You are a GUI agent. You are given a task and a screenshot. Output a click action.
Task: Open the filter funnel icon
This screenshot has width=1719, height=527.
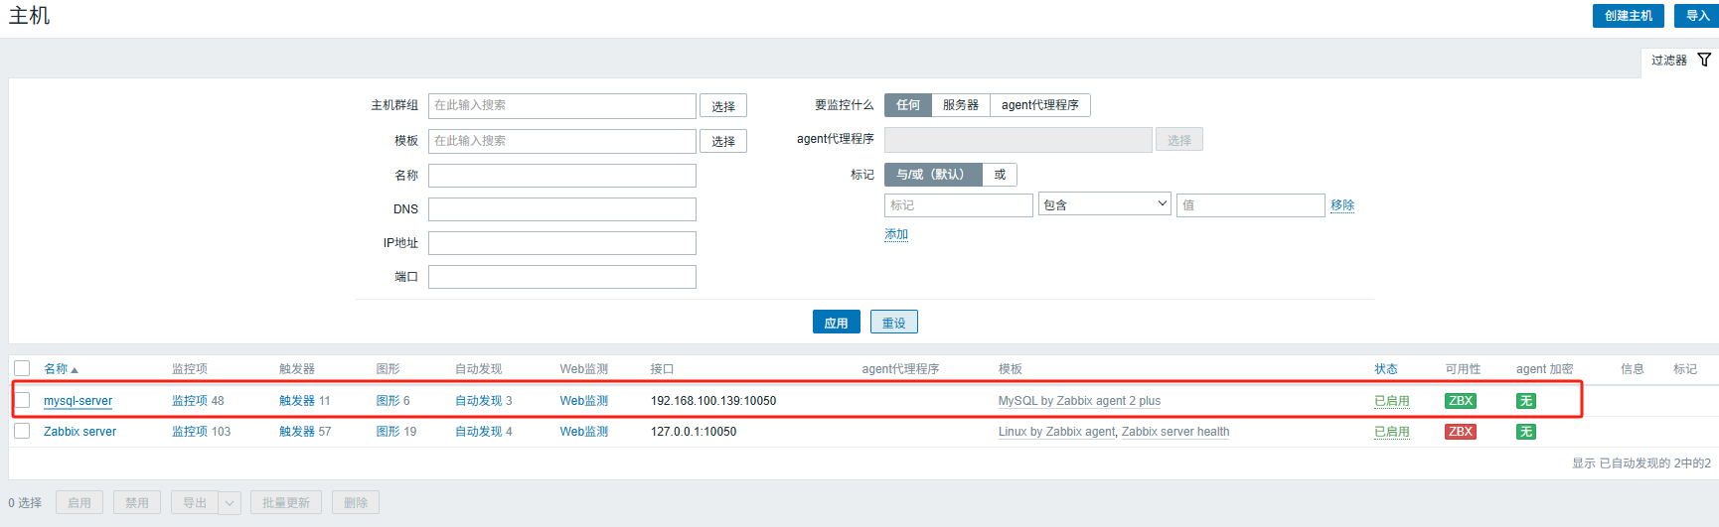(x=1704, y=60)
